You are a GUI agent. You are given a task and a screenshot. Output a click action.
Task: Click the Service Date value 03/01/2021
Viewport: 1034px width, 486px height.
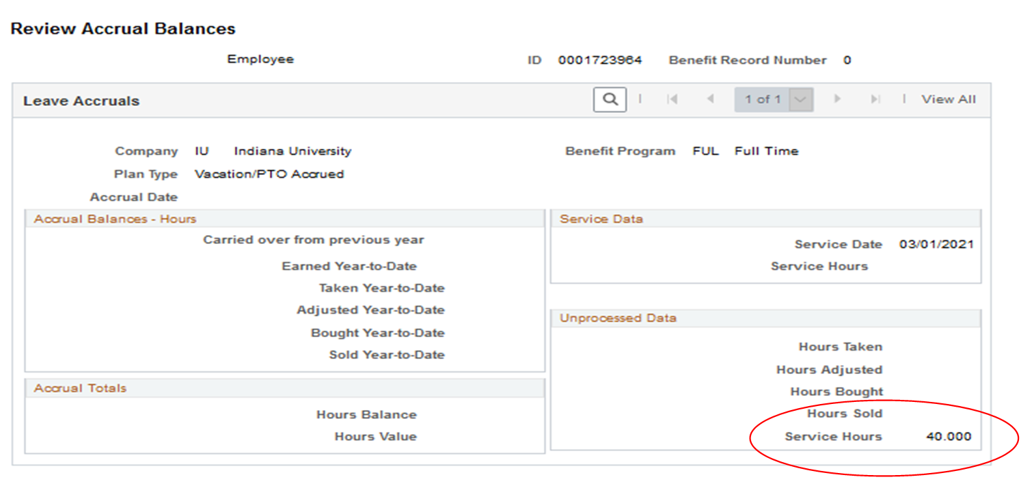936,245
